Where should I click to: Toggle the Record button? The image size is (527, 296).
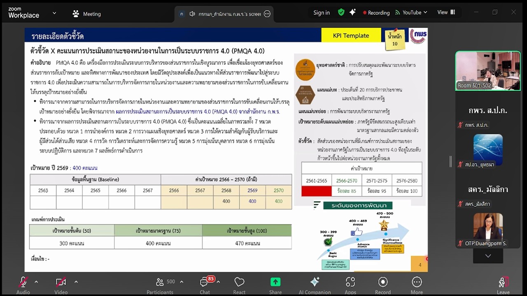click(x=383, y=284)
